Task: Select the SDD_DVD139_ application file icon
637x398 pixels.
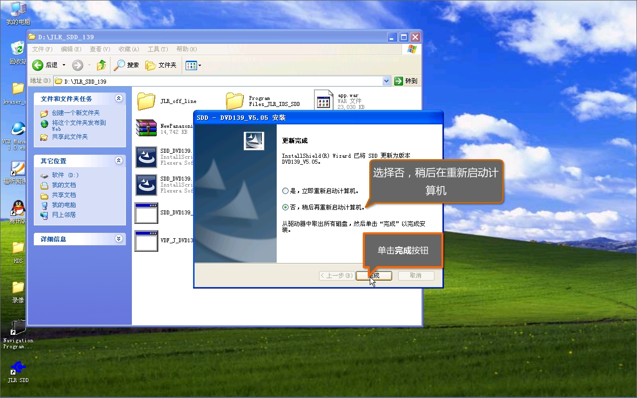Action: pyautogui.click(x=146, y=213)
